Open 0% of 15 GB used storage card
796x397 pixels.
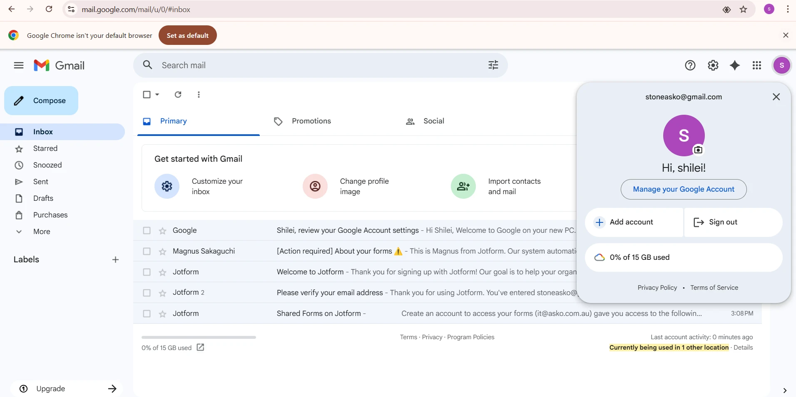point(684,257)
